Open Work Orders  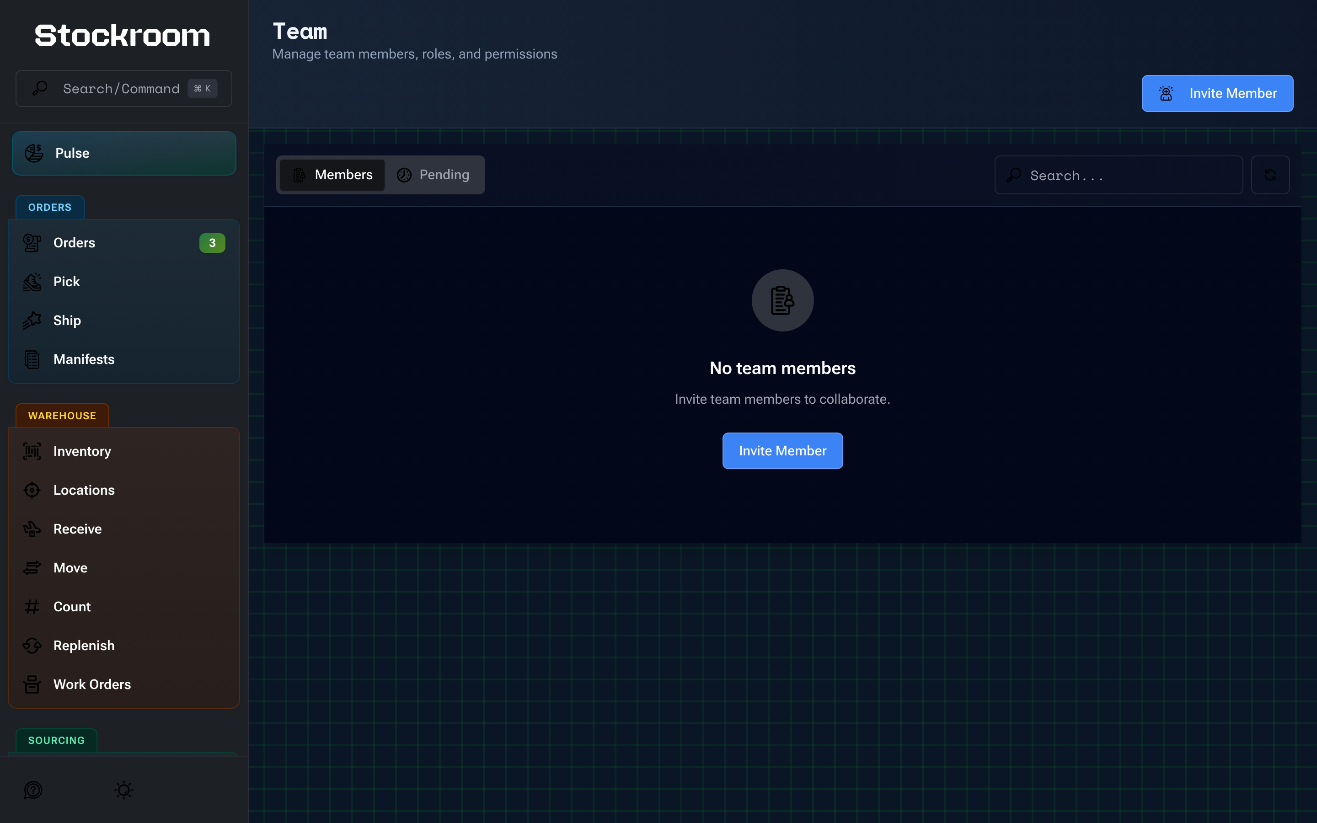(124, 684)
